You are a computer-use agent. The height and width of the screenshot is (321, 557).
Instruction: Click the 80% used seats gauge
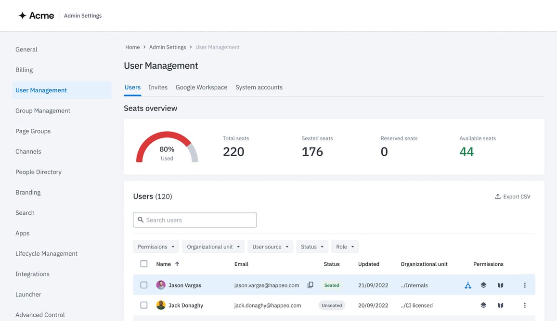pos(167,148)
